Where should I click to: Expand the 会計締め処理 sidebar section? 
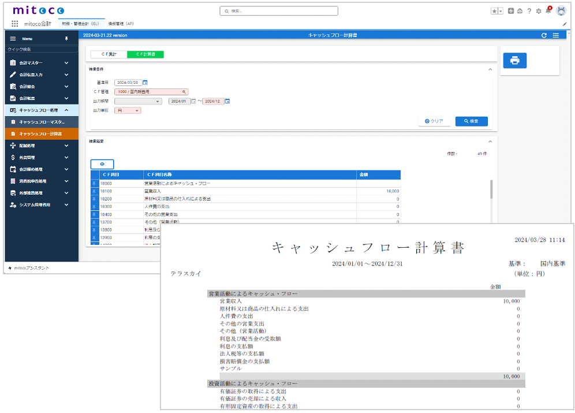(66, 169)
